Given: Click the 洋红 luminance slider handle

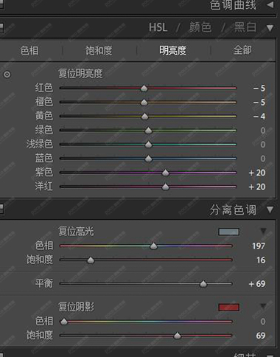Looking at the screenshot, I should [x=166, y=187].
